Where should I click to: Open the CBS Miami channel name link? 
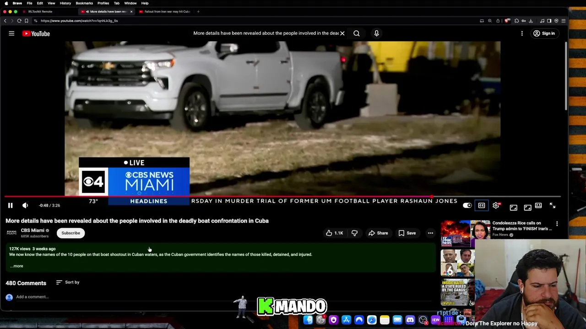pos(33,230)
